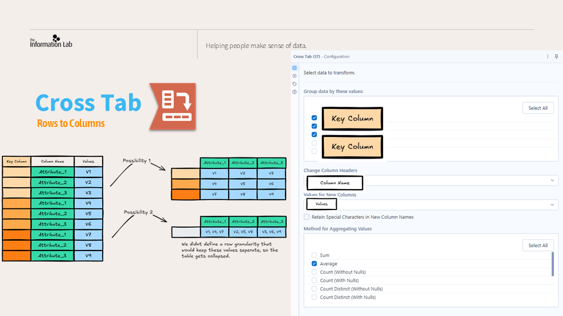Click 'Helping people make sense of data.' tagline

(256, 46)
